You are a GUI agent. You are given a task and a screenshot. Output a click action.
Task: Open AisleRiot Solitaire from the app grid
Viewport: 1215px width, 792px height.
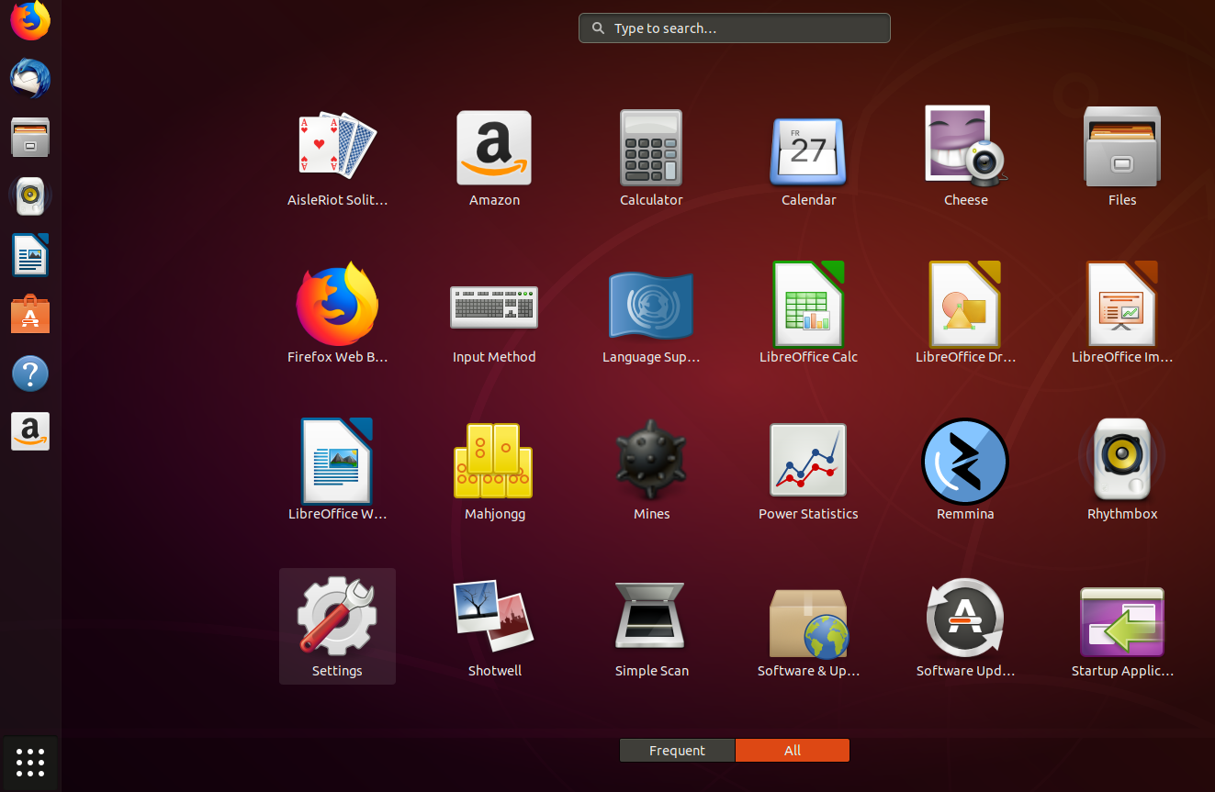point(337,156)
